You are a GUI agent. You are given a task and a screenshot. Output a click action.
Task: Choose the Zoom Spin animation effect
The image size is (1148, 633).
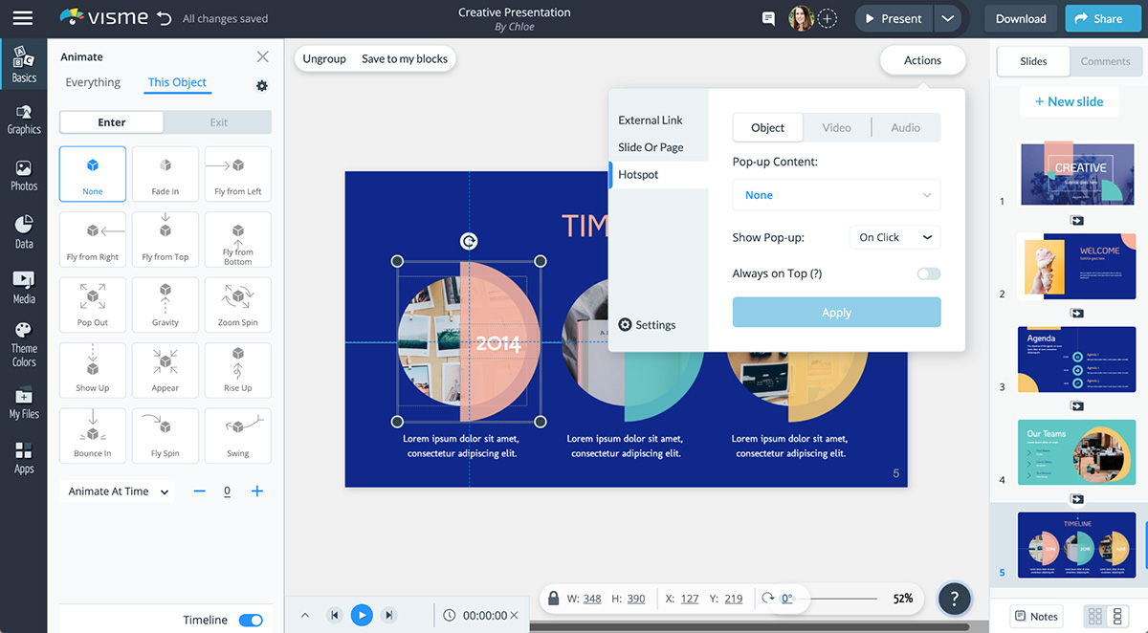[237, 305]
